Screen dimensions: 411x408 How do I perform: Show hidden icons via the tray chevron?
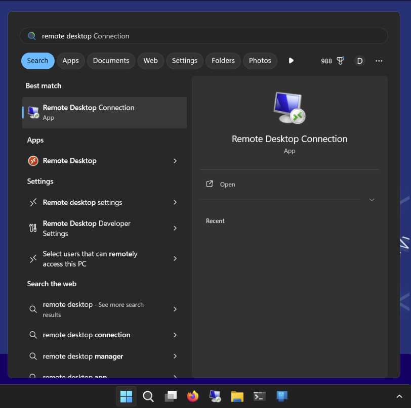tap(399, 396)
